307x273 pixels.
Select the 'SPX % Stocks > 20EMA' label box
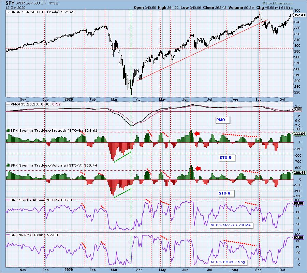(231, 225)
